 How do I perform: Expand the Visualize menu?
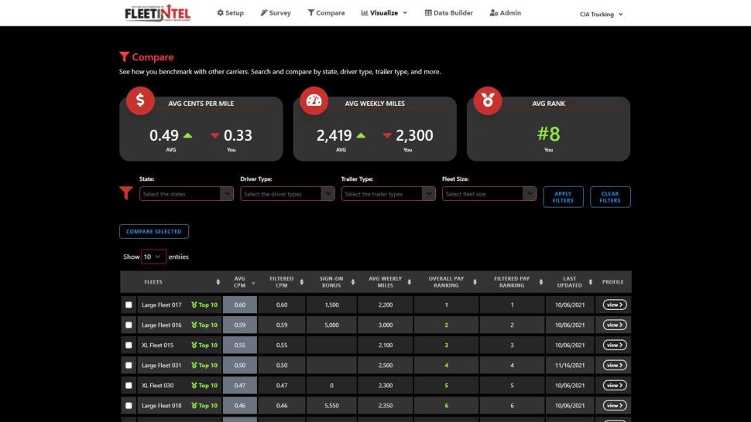tap(384, 13)
